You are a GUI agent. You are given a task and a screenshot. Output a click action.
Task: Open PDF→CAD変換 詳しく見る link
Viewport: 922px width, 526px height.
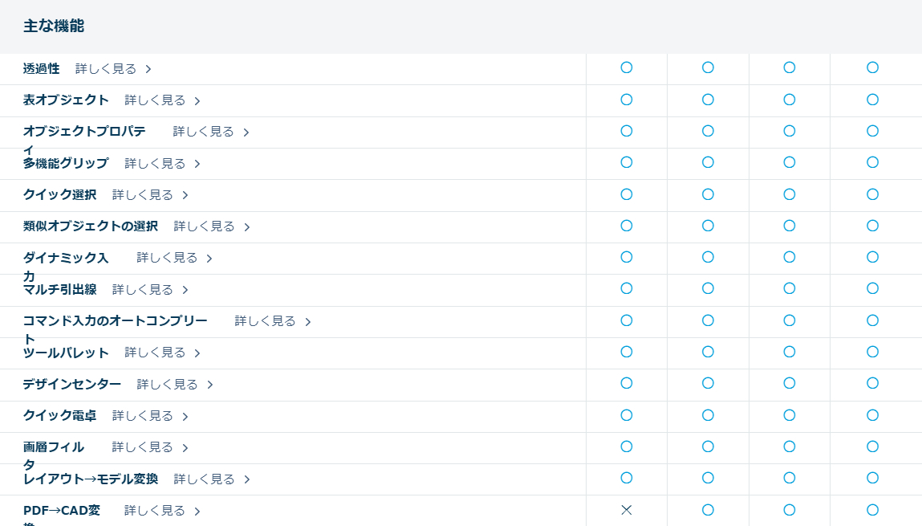(155, 511)
